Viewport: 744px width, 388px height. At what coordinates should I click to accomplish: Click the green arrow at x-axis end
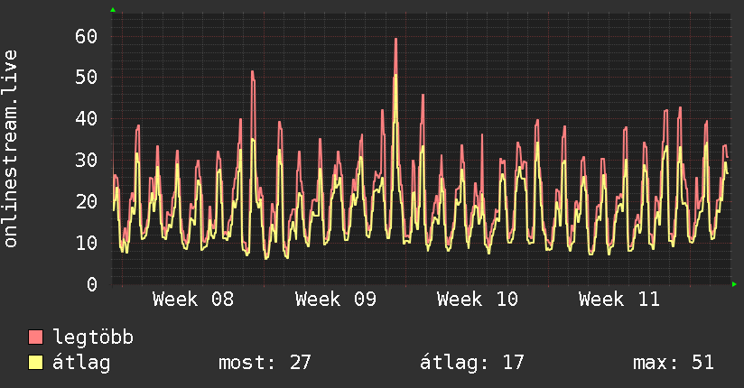[735, 284]
